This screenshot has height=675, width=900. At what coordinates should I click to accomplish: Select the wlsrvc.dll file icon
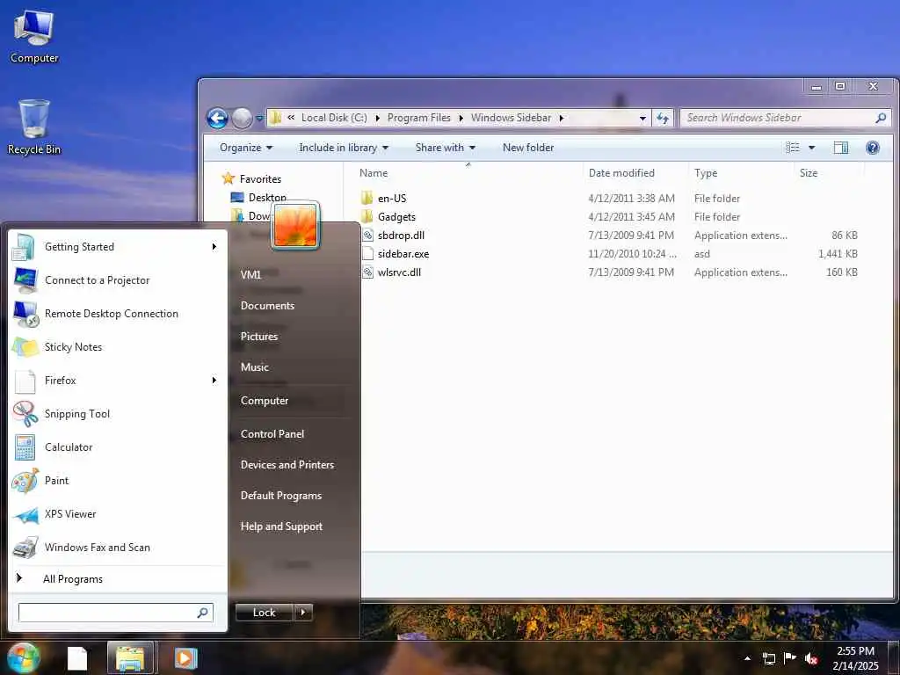point(368,272)
